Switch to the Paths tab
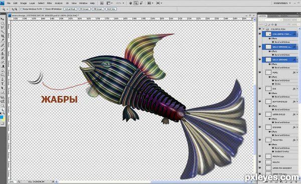The image size is (301, 184). 284,16
